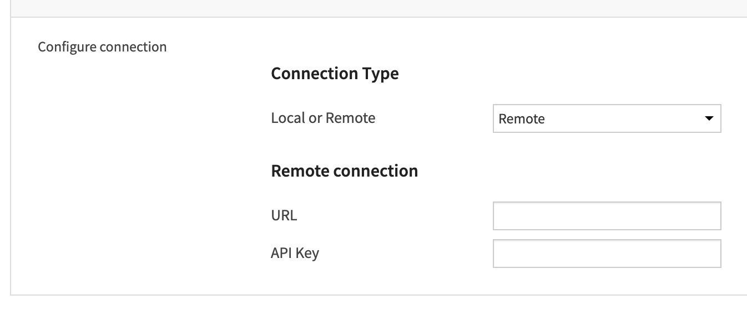This screenshot has height=310, width=747.
Task: Place cursor in the empty API Key textbox
Action: pyautogui.click(x=607, y=254)
